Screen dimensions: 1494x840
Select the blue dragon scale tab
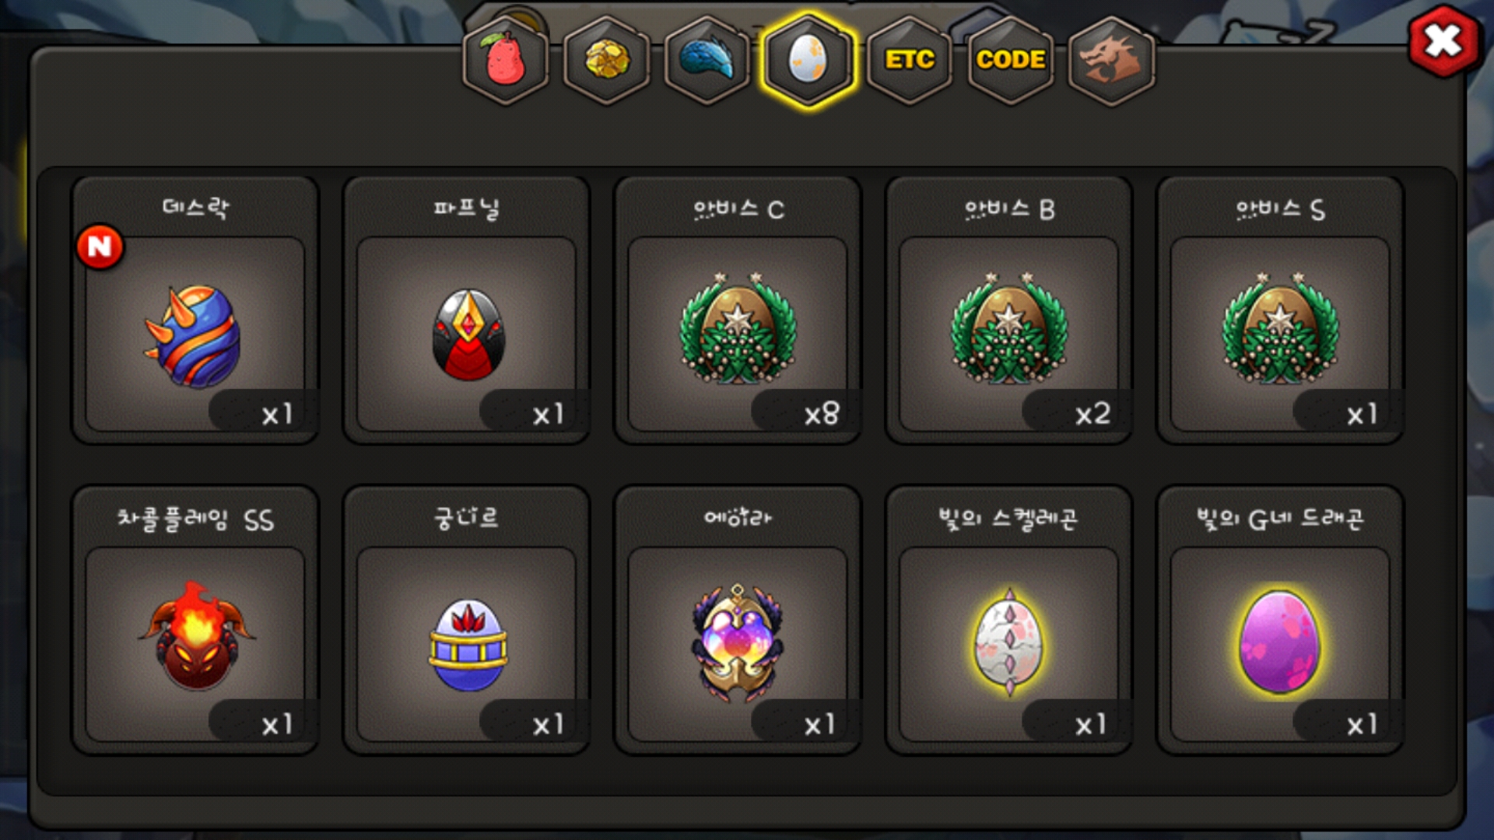tap(707, 61)
